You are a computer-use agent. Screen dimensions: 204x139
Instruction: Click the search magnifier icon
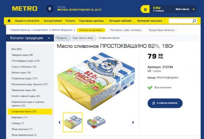pyautogui.click(x=194, y=21)
